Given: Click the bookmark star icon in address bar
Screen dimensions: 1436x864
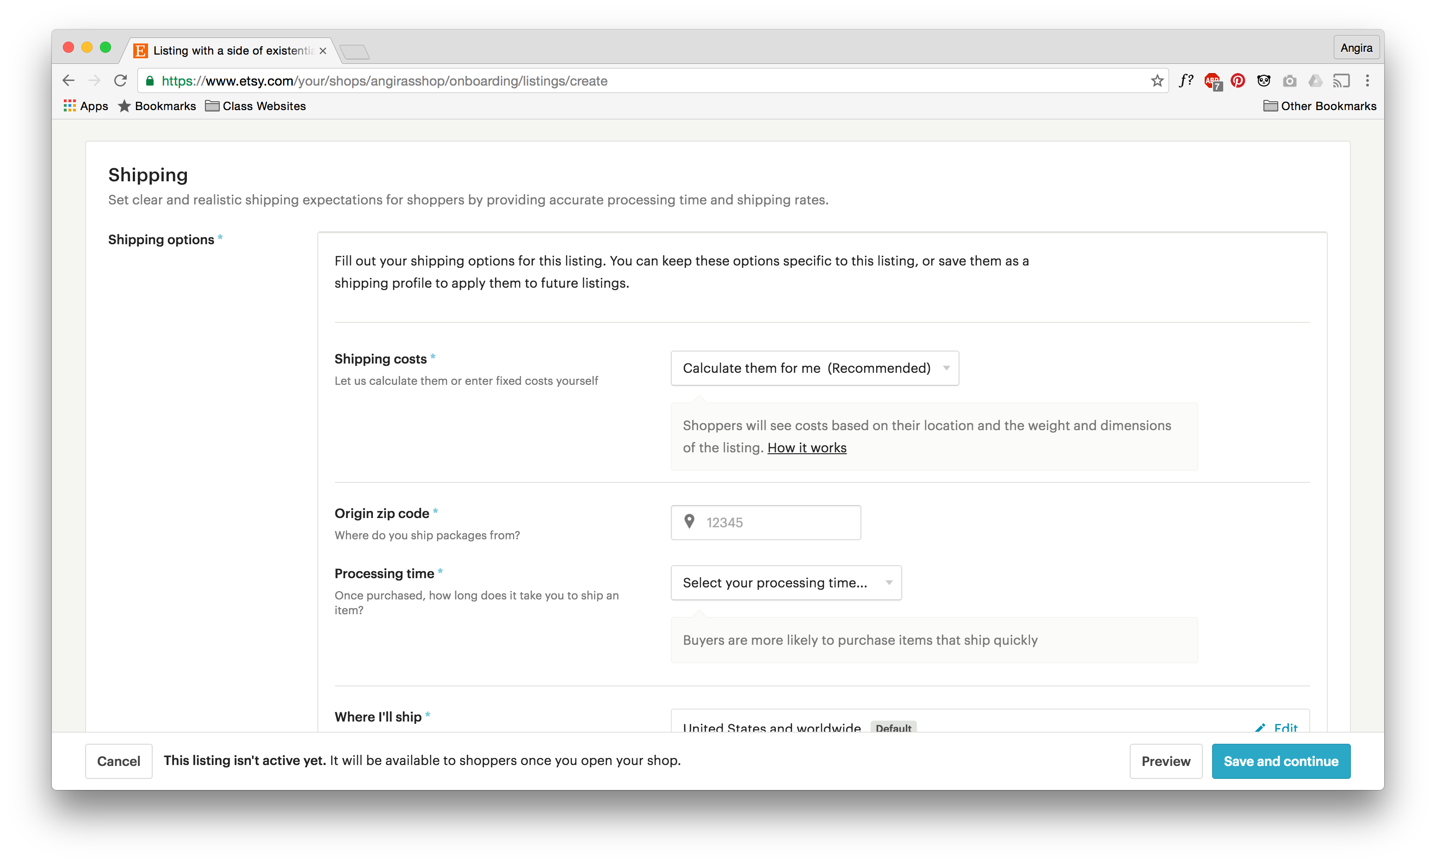Looking at the screenshot, I should pyautogui.click(x=1157, y=81).
